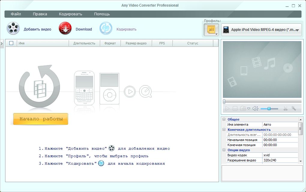Open the 'all' profile category dropdown
Screen dimensions: 306x192
pyautogui.click(x=211, y=30)
